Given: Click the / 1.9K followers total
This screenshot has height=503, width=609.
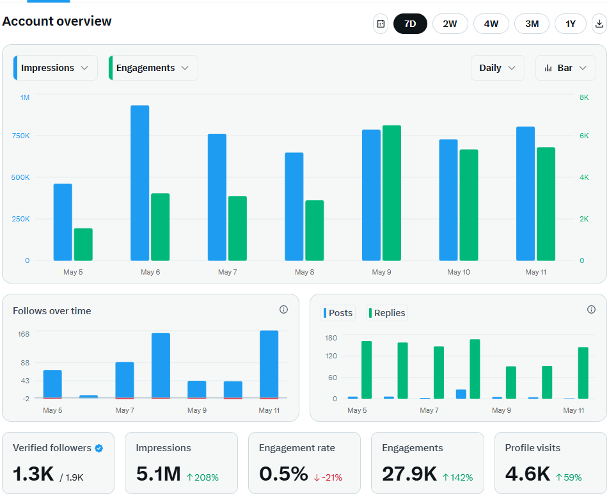Looking at the screenshot, I should [x=72, y=477].
